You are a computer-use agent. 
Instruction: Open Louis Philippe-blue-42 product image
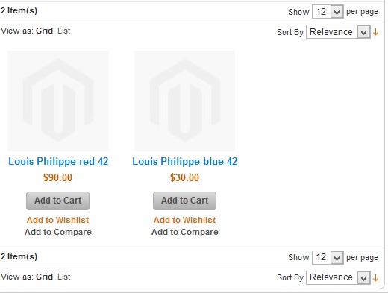click(x=184, y=101)
